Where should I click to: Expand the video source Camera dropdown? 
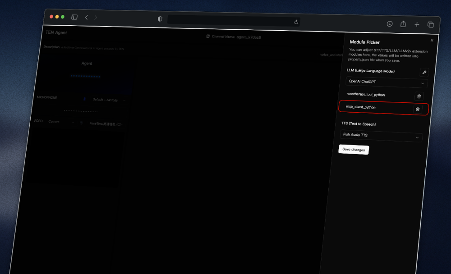60,122
